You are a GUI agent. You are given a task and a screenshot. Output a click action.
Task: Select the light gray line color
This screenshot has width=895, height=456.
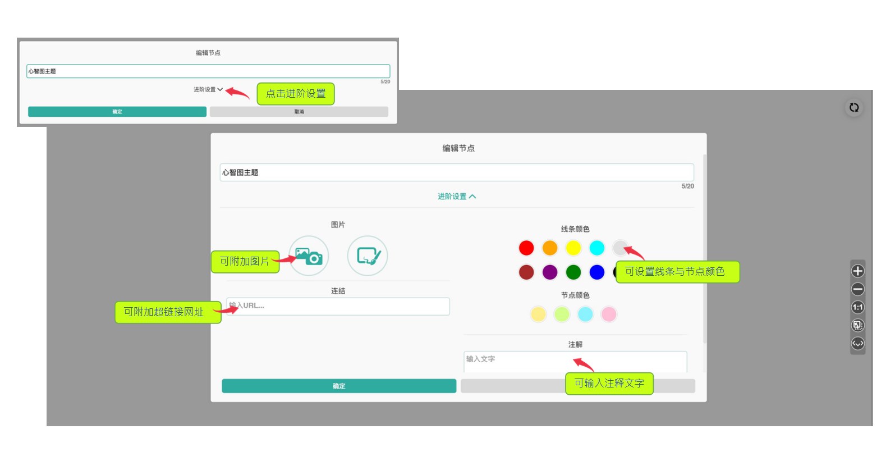[619, 247]
